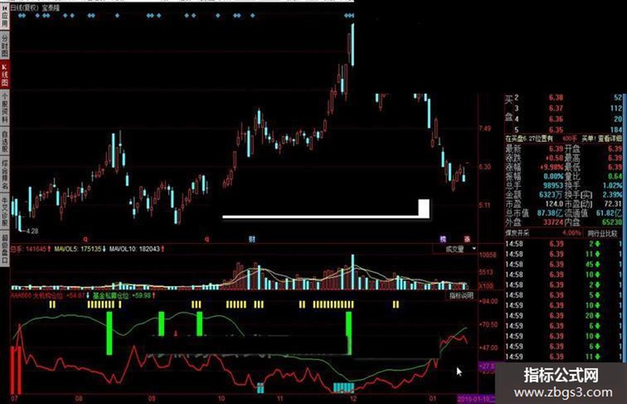Image resolution: width=627 pixels, height=404 pixels.
Task: Open the 综合排名 sidebar tab
Action: point(5,174)
